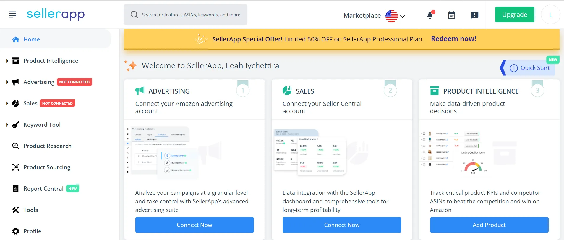Screen dimensions: 564x240
Task: Open the notifications bell icon
Action: 429,14
